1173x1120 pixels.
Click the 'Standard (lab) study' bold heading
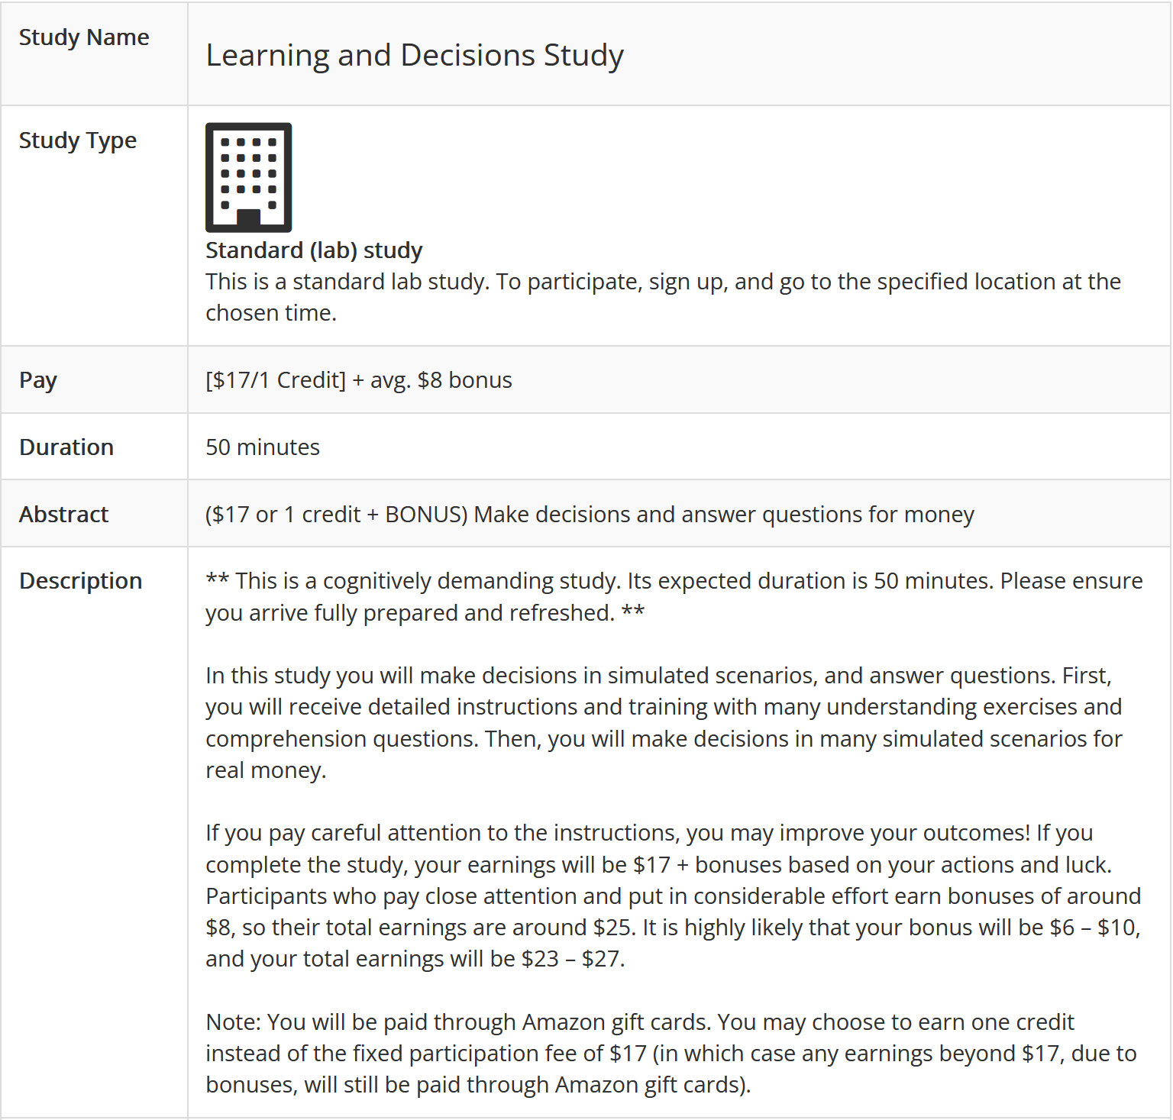coord(314,250)
